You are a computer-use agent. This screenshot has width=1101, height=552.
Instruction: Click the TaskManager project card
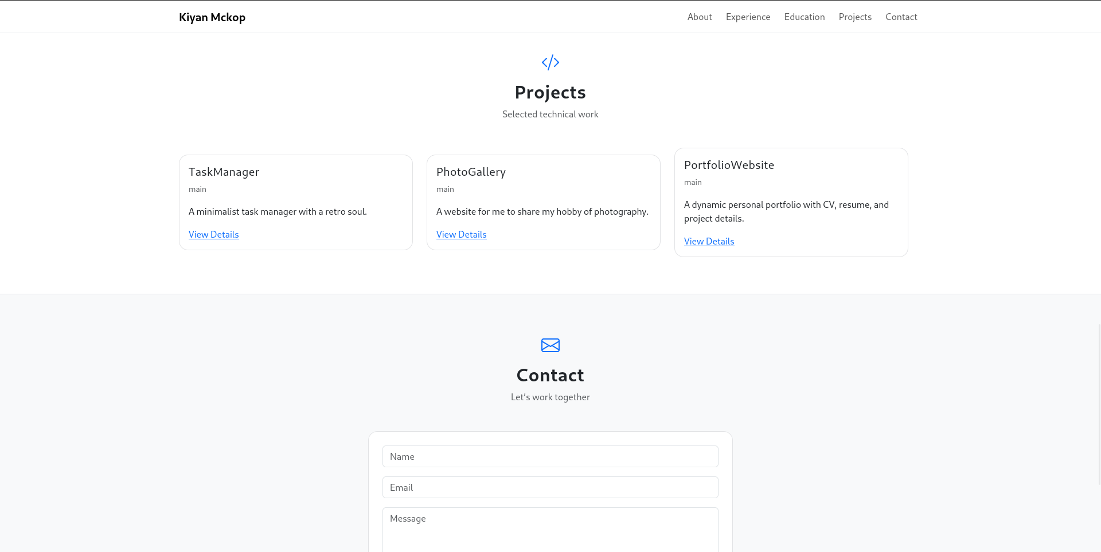click(224, 172)
